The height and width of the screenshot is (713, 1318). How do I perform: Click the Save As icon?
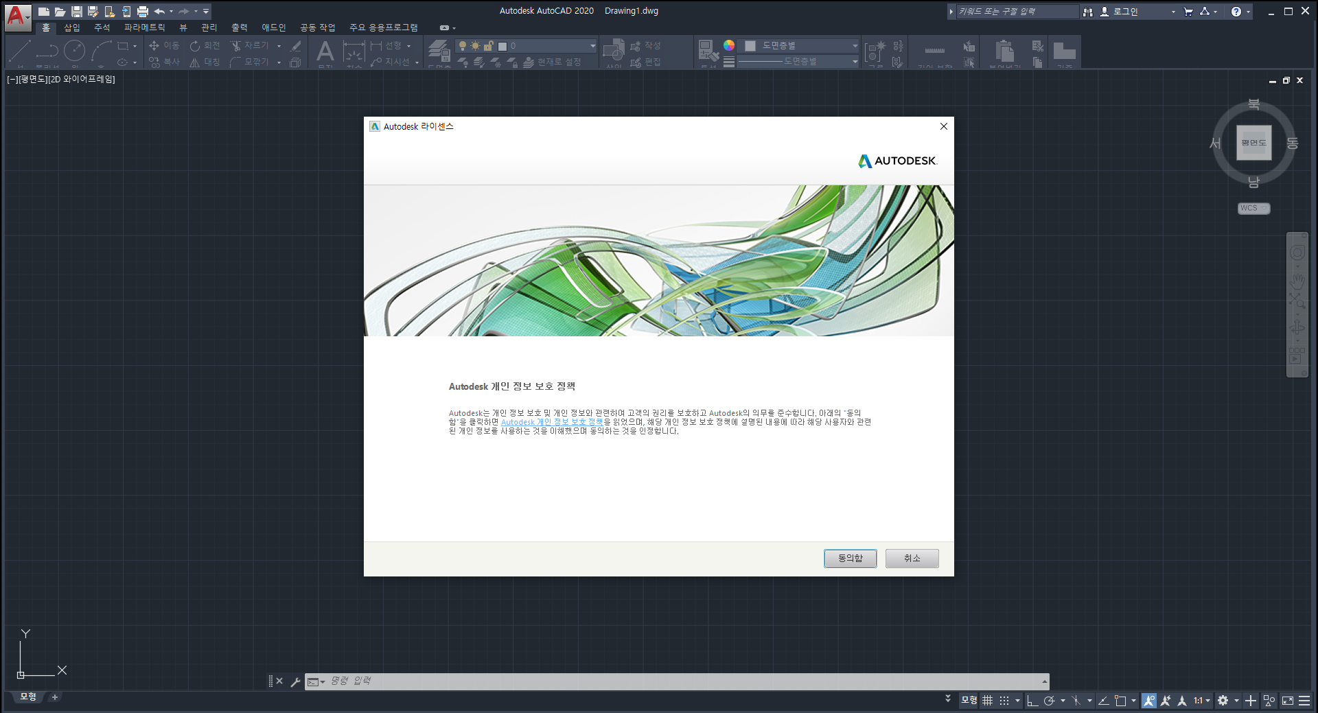(93, 11)
